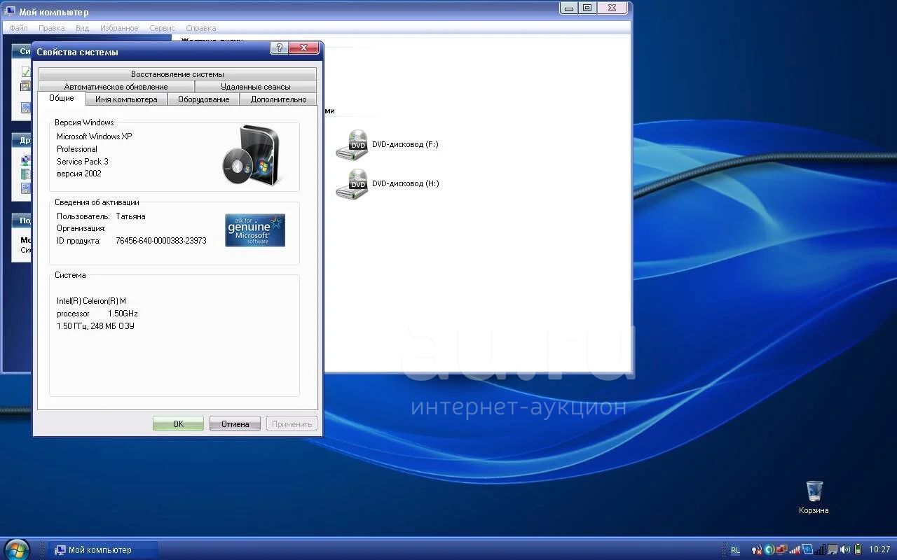
Task: Click 'Microsoft Windows XP' text
Action: coord(94,136)
